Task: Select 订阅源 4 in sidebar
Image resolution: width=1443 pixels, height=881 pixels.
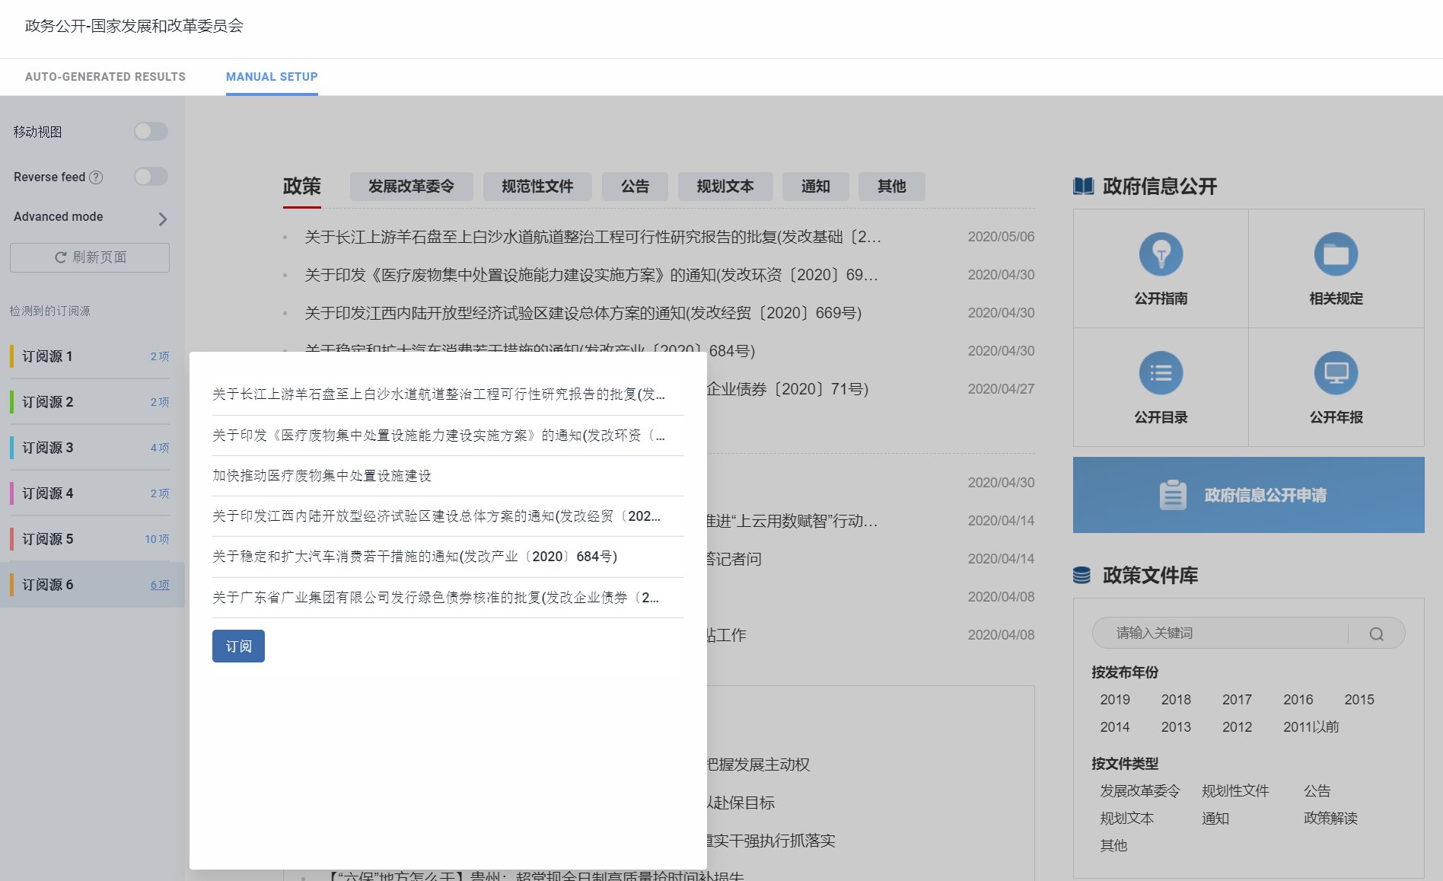Action: point(91,493)
